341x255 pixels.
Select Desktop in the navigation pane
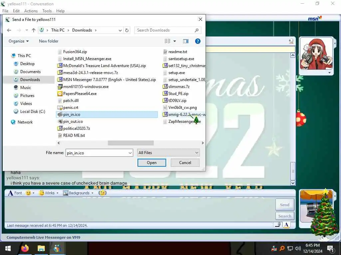click(27, 64)
